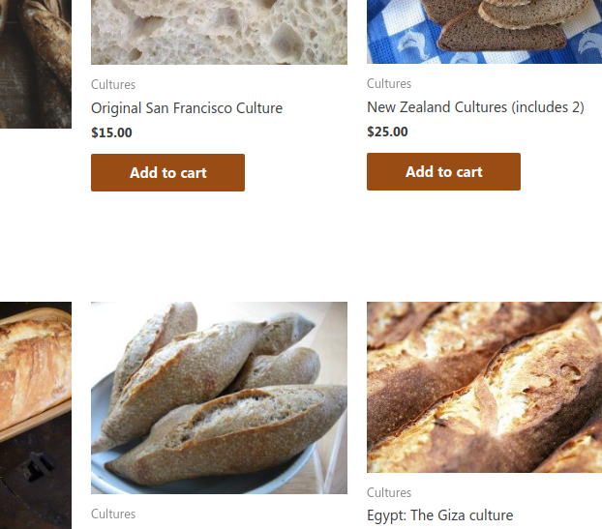Click Add to cart below the $25.00 price
The image size is (602, 529).
point(443,171)
